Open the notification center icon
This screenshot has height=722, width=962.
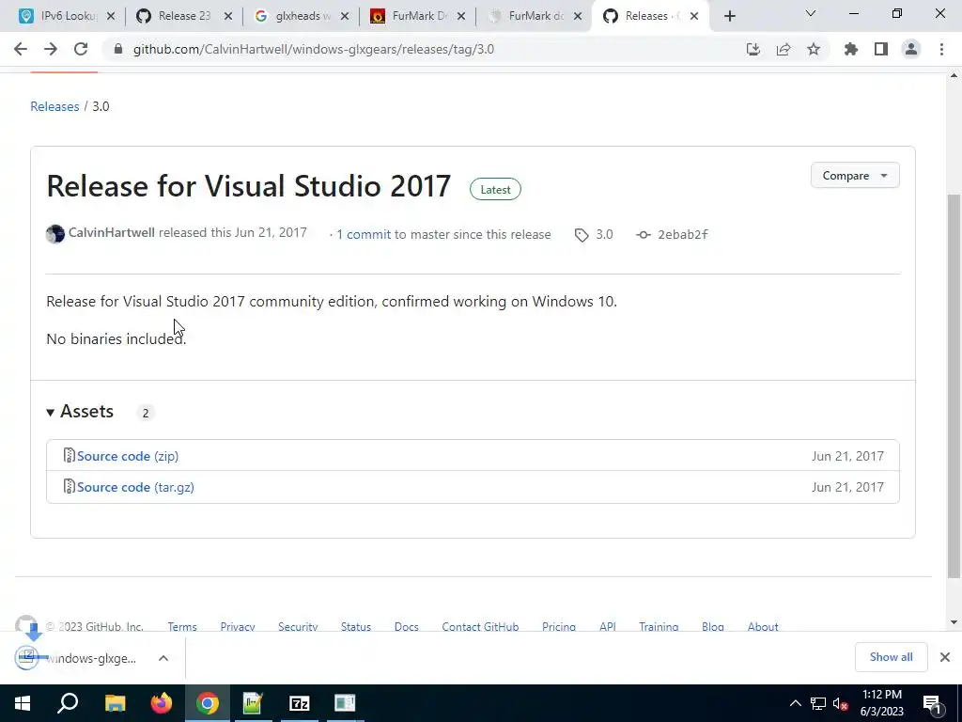[x=932, y=703]
